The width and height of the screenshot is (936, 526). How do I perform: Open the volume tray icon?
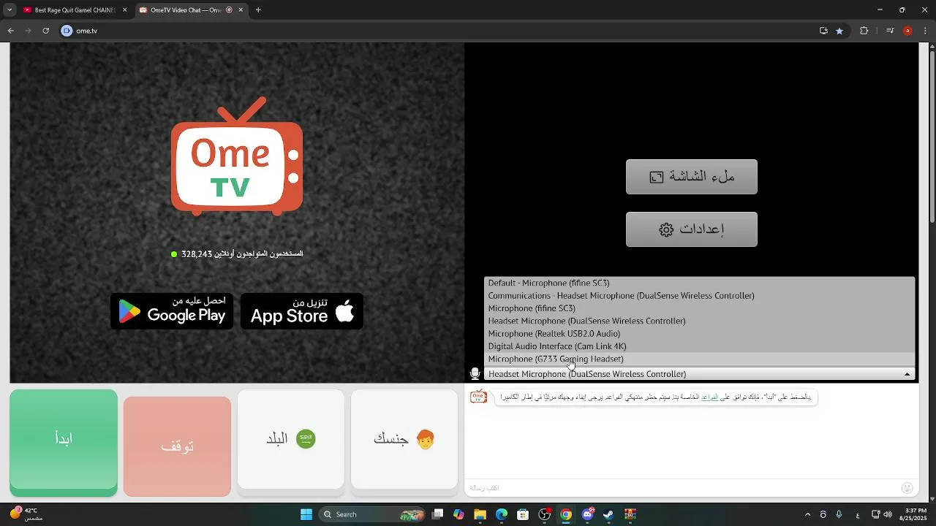point(888,514)
